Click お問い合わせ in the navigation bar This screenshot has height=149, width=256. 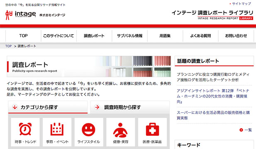point(236,36)
